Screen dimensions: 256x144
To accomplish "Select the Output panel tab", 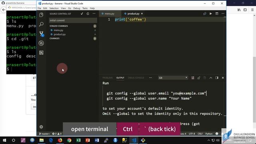I will pos(120,78).
